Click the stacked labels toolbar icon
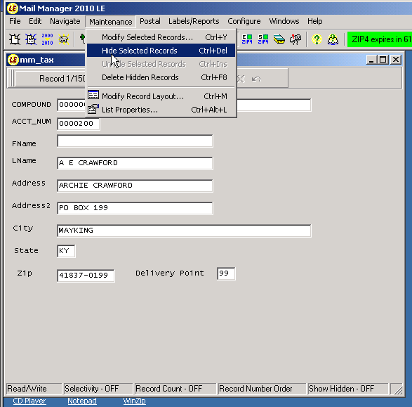The image size is (412, 407). tap(279, 39)
